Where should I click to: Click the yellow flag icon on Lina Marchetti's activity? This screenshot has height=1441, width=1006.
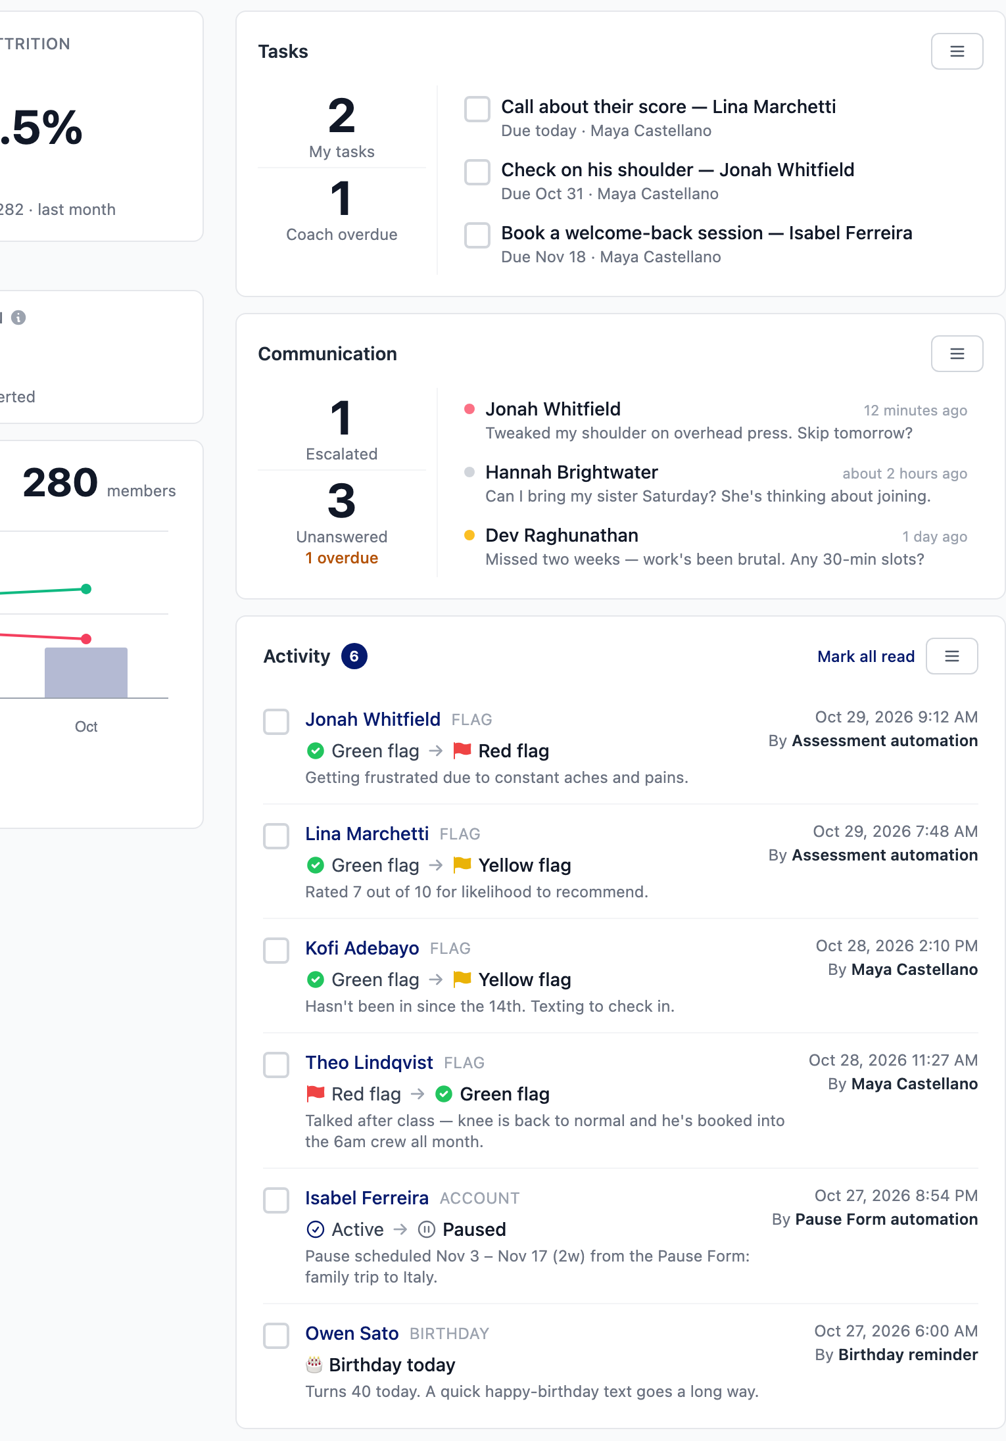pyautogui.click(x=462, y=864)
